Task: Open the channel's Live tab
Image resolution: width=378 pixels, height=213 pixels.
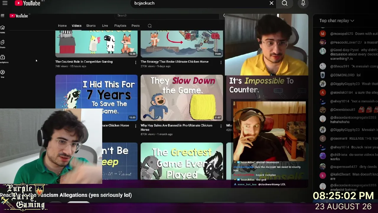Action: tap(105, 26)
